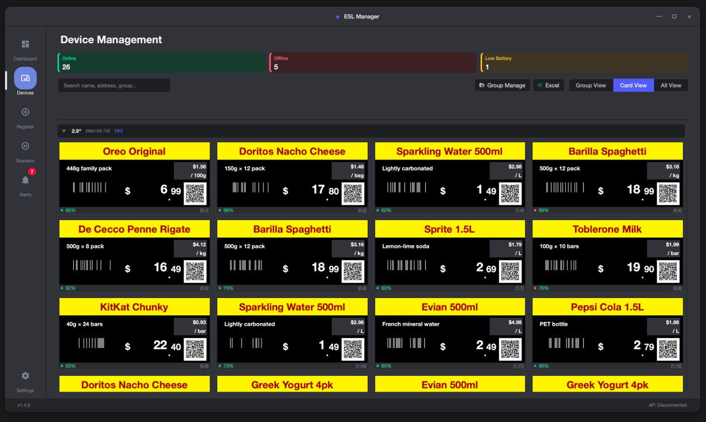Click the QR code beside the 17.80 price
706x422 pixels.
coord(353,194)
